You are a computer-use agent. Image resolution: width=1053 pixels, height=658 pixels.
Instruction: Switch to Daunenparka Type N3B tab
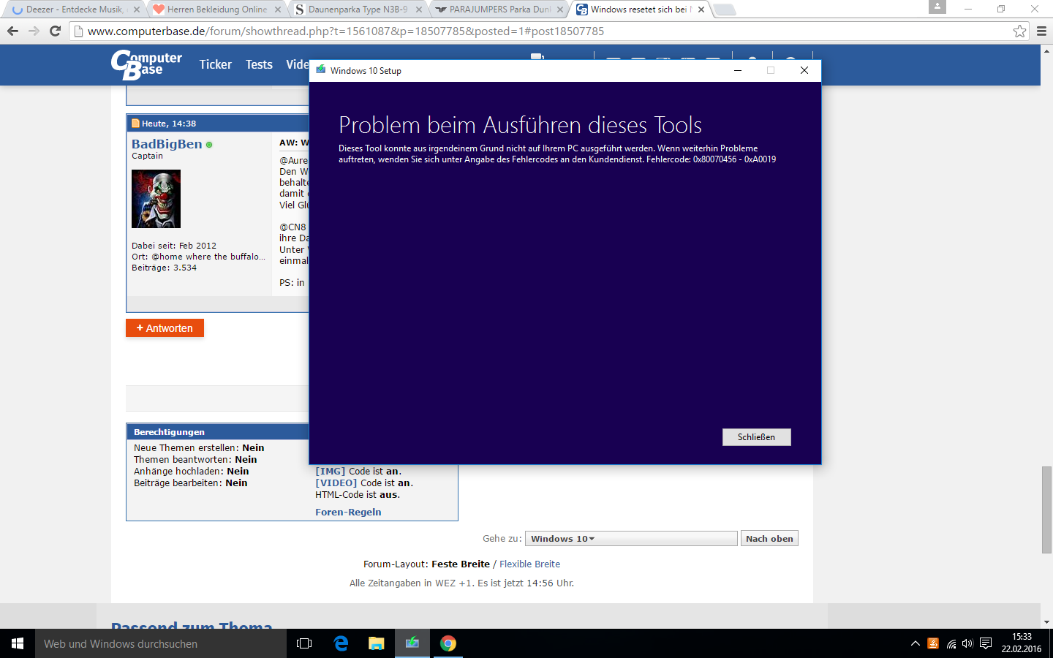[x=357, y=10]
